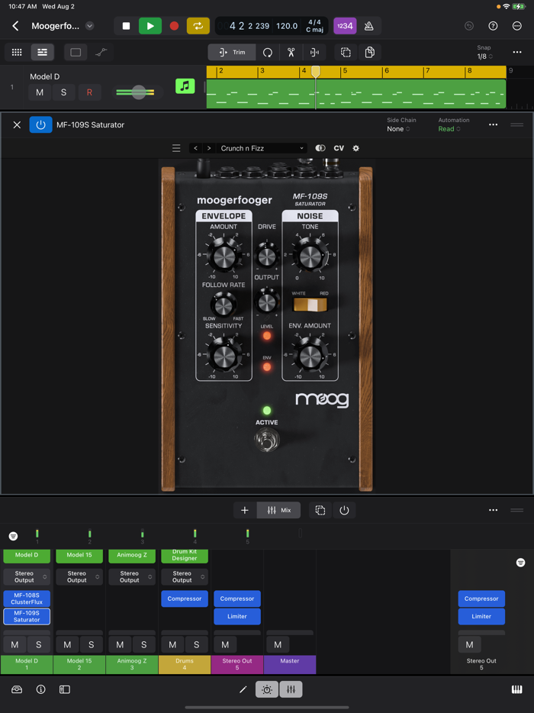Open the CV panel
The width and height of the screenshot is (534, 713).
339,148
